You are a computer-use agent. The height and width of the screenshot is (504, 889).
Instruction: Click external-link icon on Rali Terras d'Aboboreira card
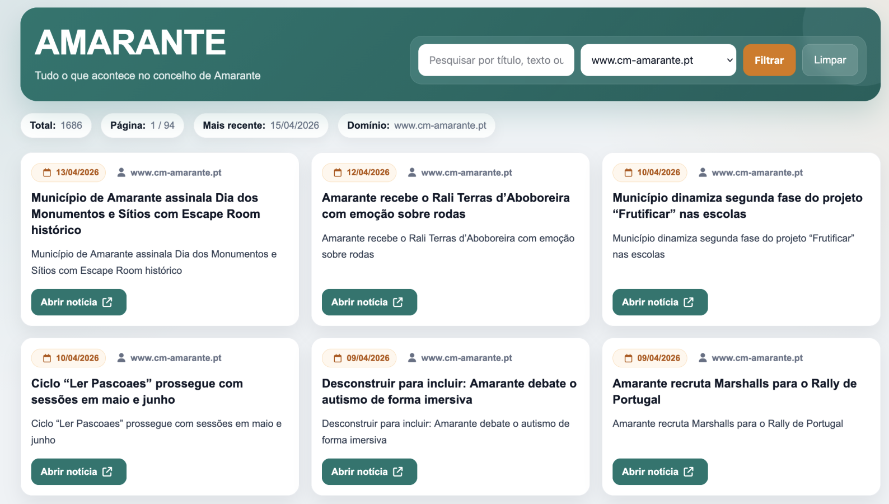pos(398,302)
